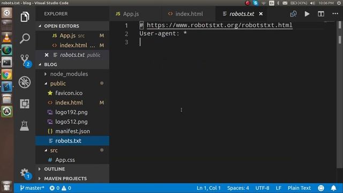Close robots.txt in Open Editors list
This screenshot has height=193, width=343.
pos(47,55)
